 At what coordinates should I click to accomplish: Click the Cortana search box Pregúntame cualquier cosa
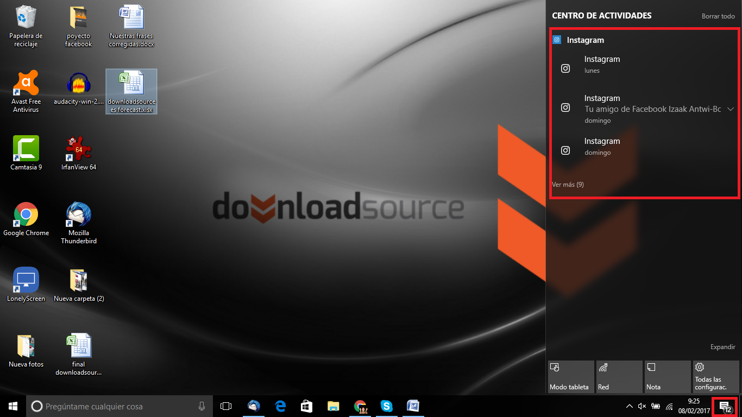[x=120, y=406]
